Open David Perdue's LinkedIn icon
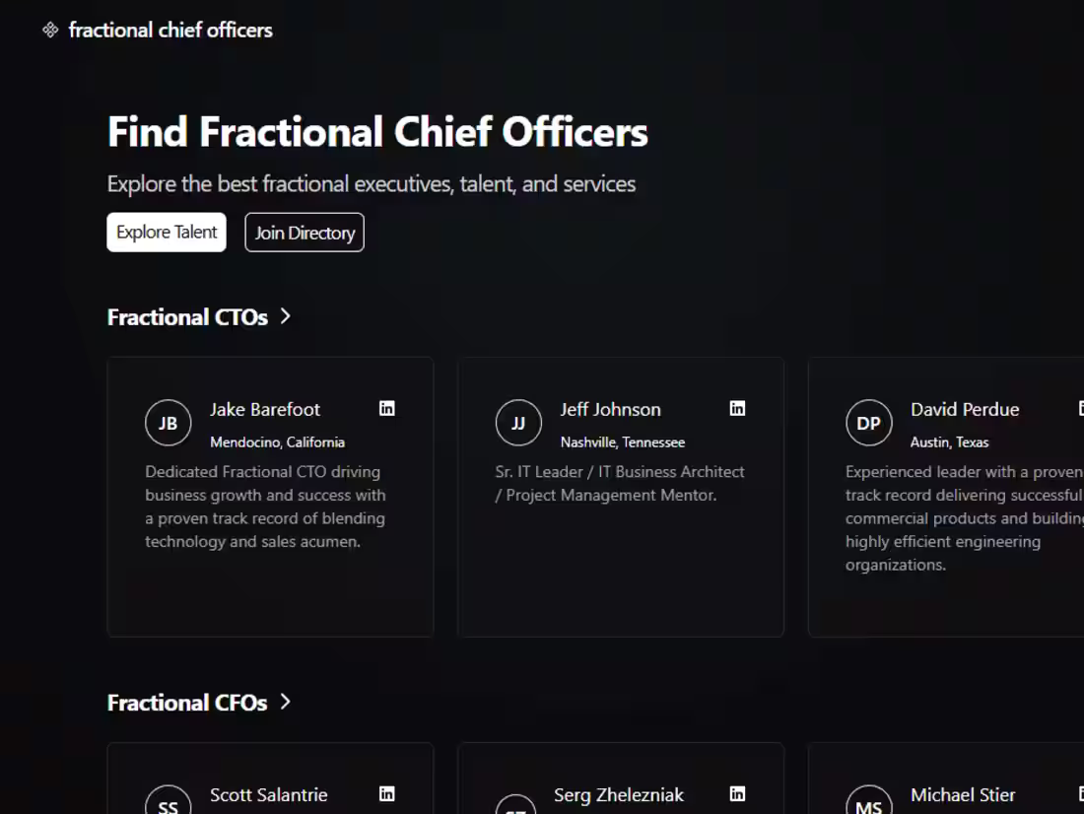The image size is (1084, 814). tap(1079, 408)
